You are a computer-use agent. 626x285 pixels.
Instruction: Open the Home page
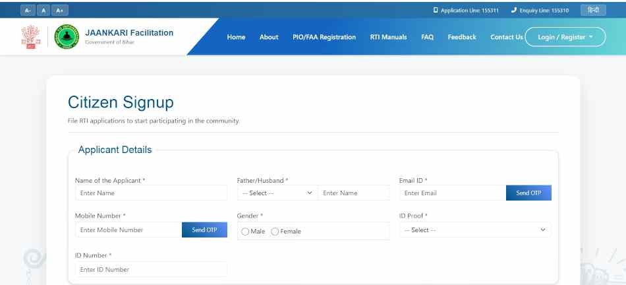(x=236, y=37)
